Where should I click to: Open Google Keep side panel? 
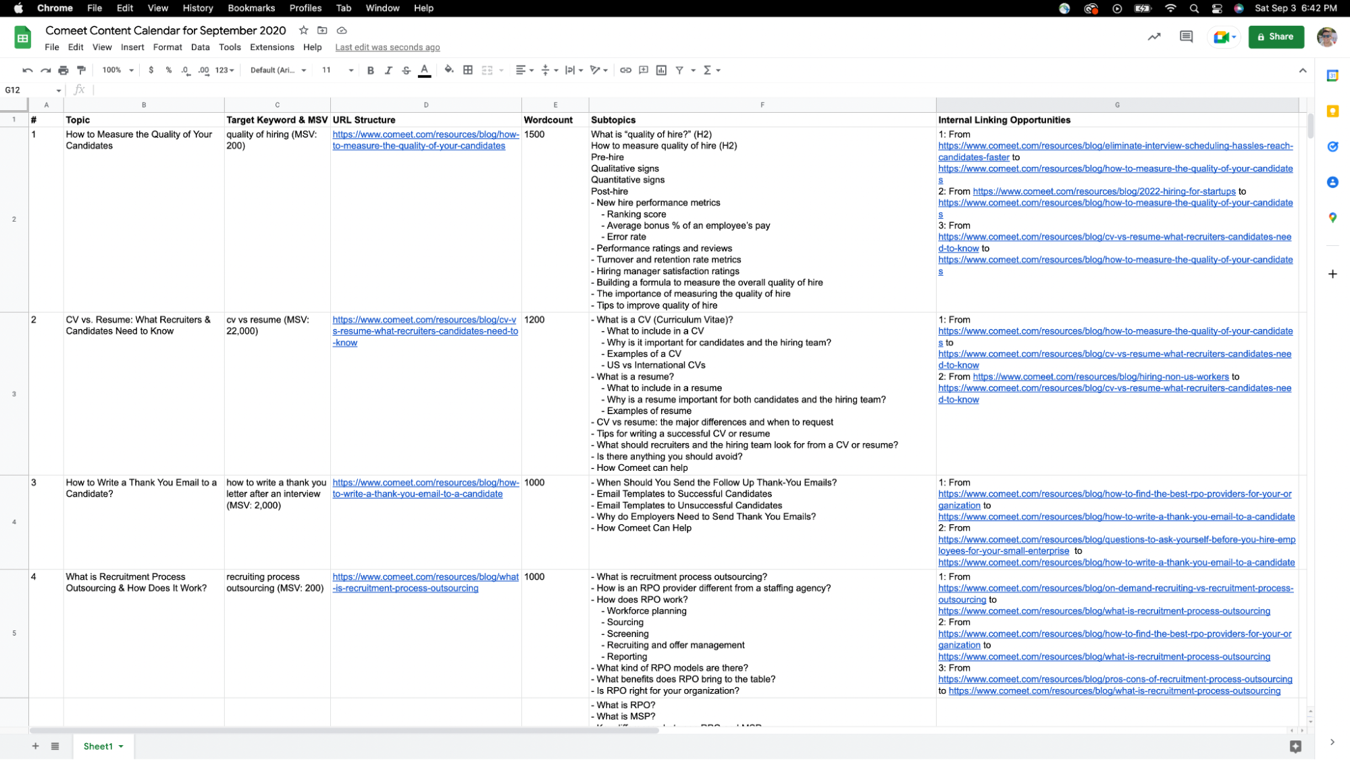pos(1332,111)
